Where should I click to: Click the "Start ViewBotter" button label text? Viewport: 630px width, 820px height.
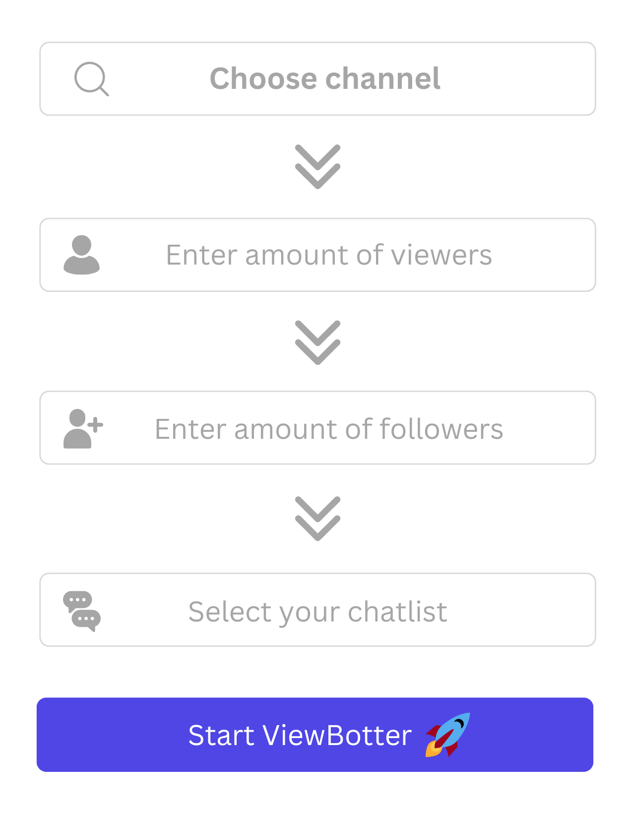point(300,735)
